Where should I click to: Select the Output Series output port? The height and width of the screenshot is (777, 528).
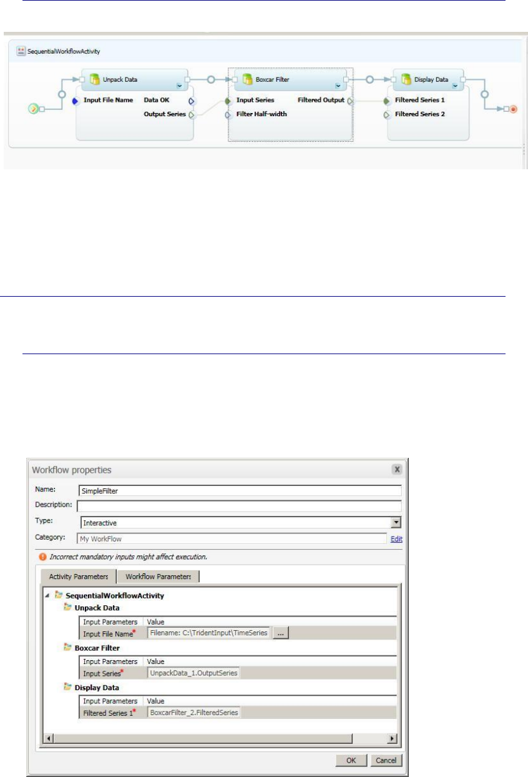pyautogui.click(x=192, y=115)
